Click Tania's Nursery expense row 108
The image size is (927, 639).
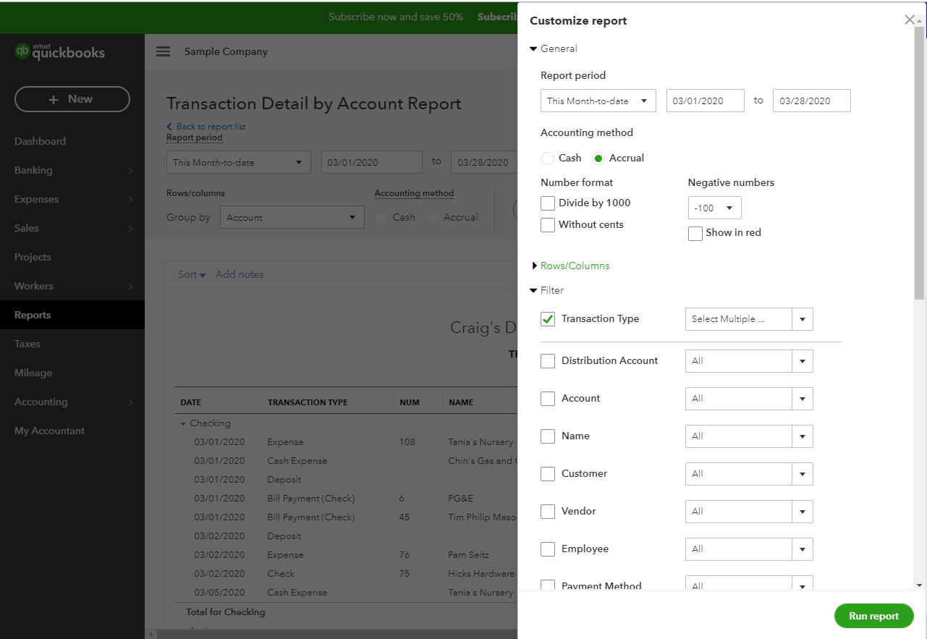[x=347, y=442]
